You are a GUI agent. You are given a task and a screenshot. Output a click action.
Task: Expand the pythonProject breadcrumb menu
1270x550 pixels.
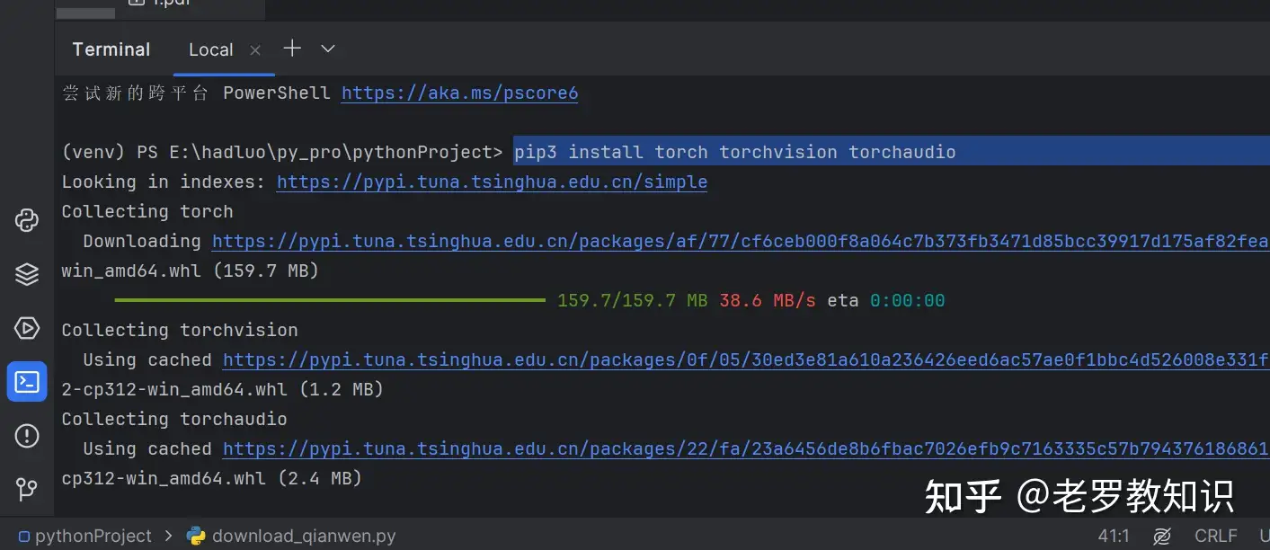[x=93, y=535]
